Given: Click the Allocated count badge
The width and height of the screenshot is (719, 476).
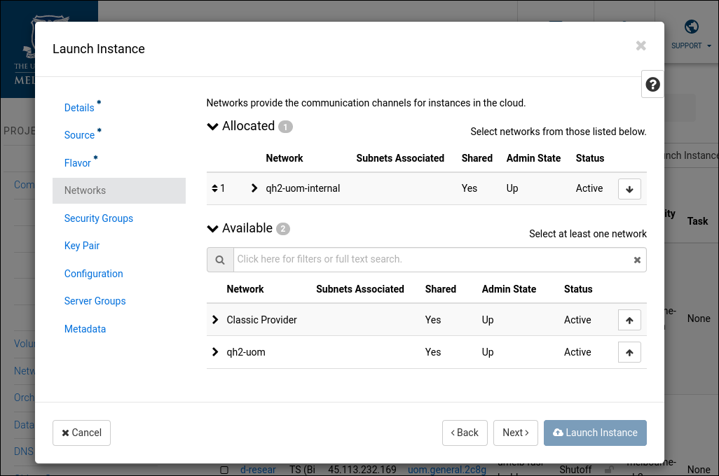Looking at the screenshot, I should [285, 127].
